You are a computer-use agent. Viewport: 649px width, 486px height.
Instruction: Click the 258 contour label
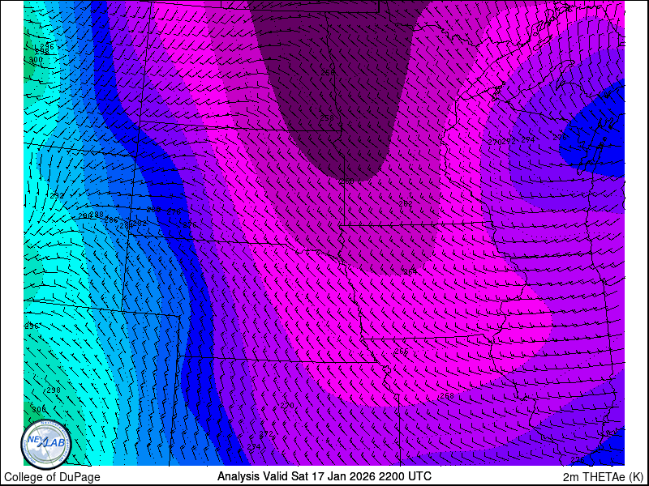coord(327,117)
